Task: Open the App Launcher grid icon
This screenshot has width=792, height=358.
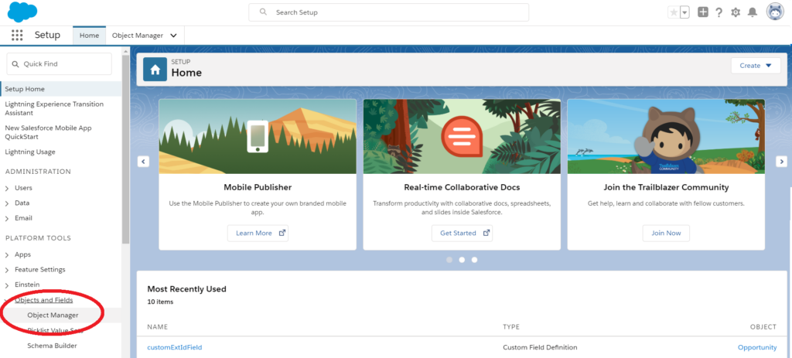Action: [17, 36]
